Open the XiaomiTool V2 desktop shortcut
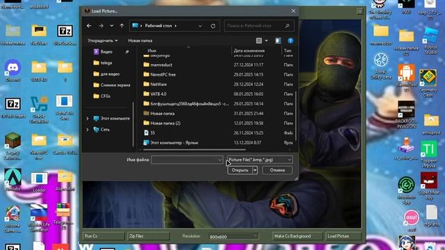Image resolution: width=445 pixels, height=250 pixels. pyautogui.click(x=406, y=78)
